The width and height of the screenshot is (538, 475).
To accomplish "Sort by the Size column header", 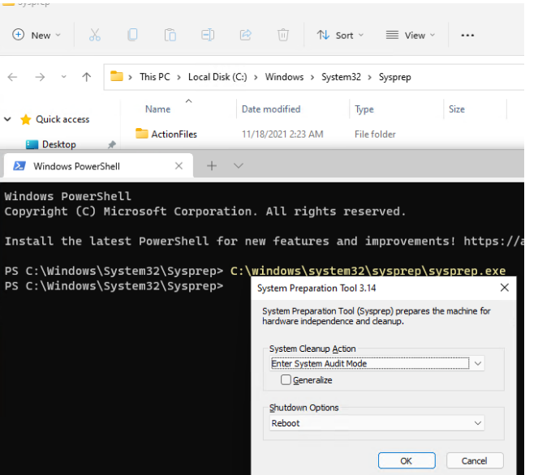I will coord(457,109).
